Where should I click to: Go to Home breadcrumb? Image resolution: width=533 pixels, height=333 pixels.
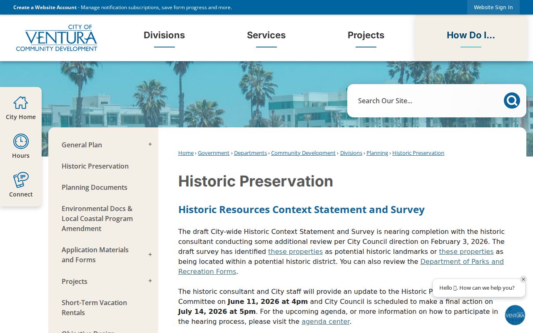click(186, 153)
